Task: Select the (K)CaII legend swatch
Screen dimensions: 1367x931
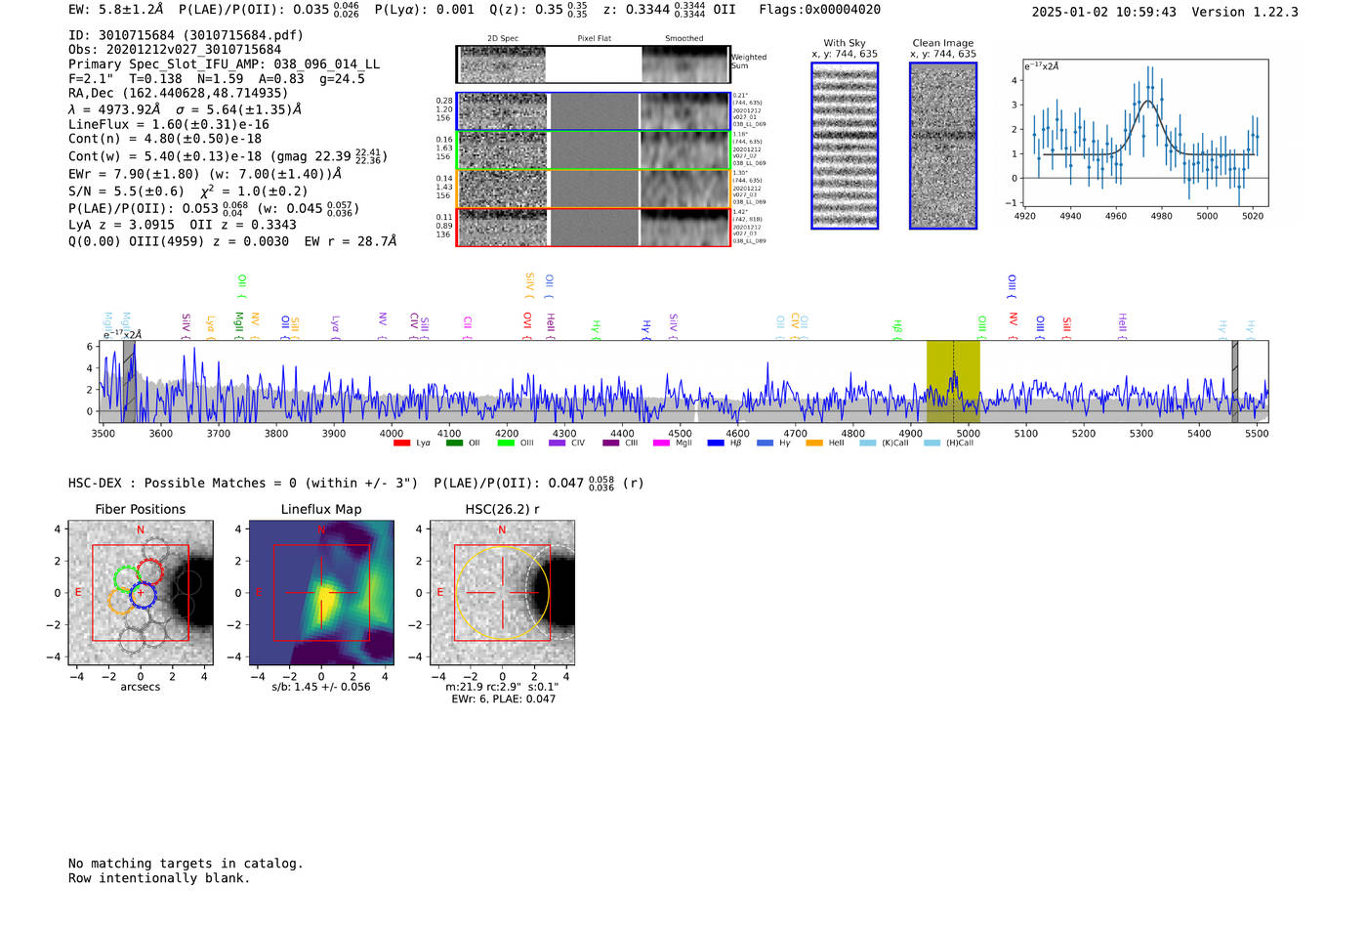Action: [x=868, y=444]
